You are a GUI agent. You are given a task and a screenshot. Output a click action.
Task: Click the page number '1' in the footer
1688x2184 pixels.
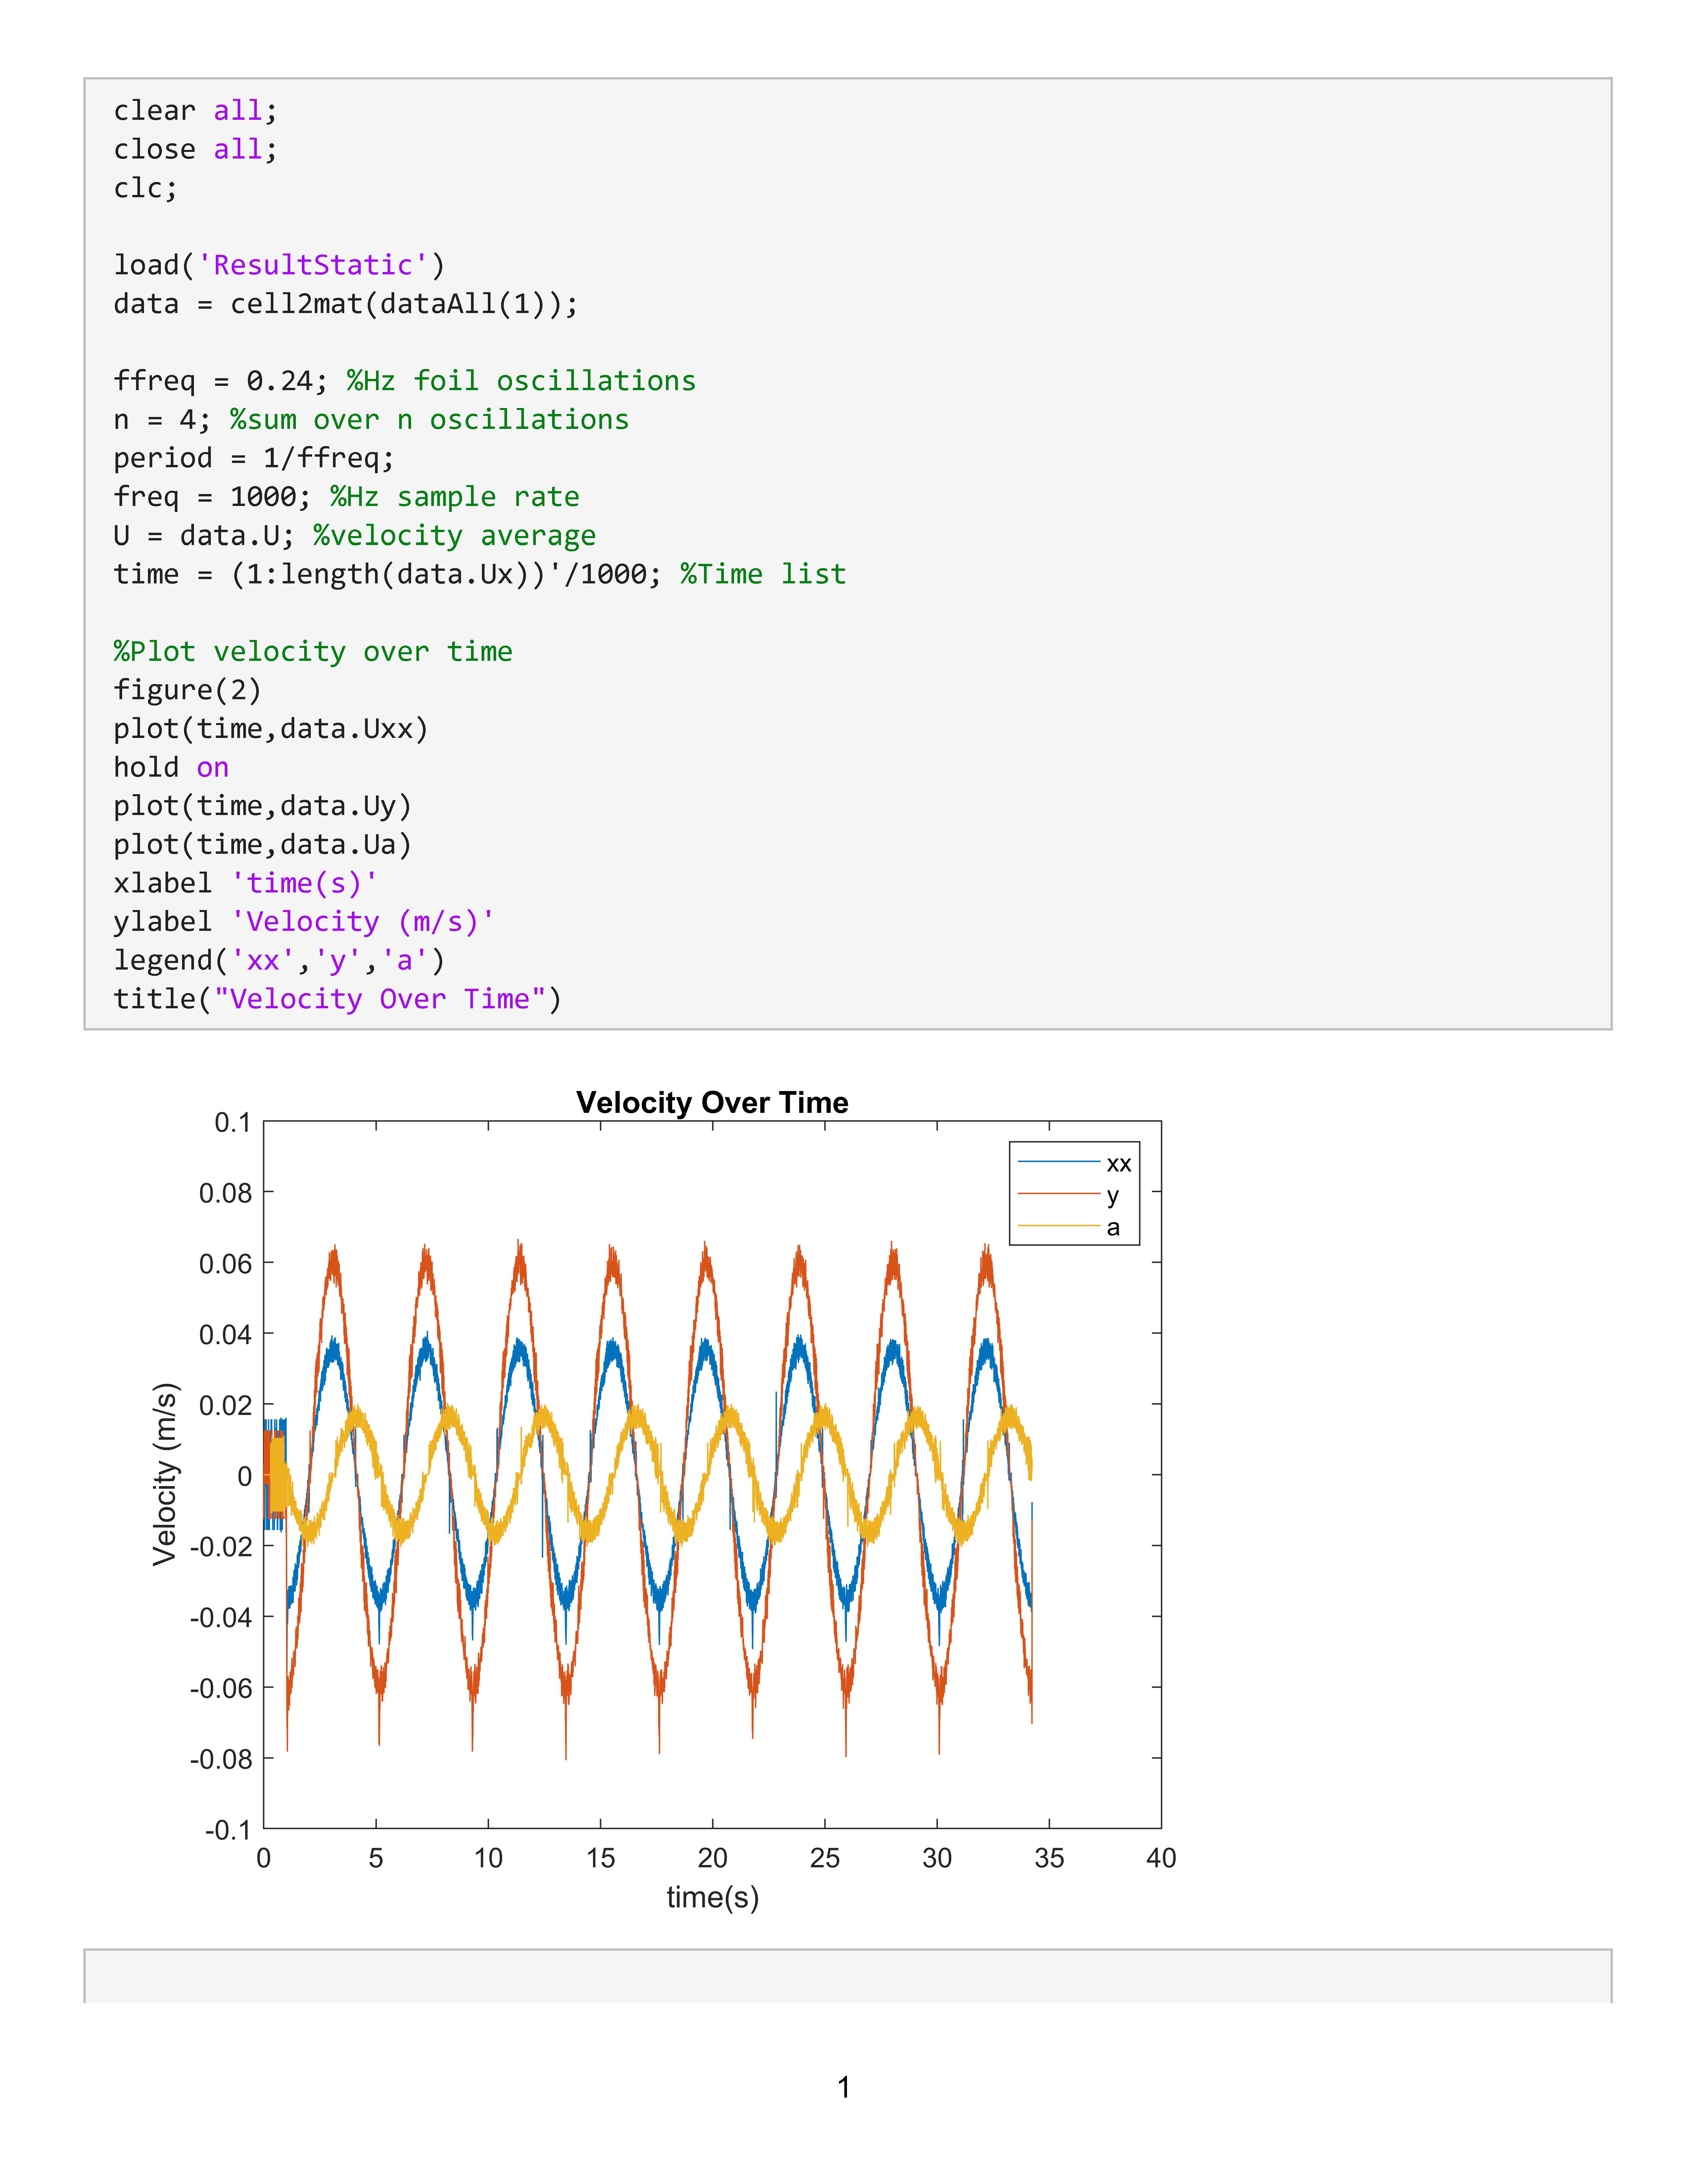click(844, 2087)
